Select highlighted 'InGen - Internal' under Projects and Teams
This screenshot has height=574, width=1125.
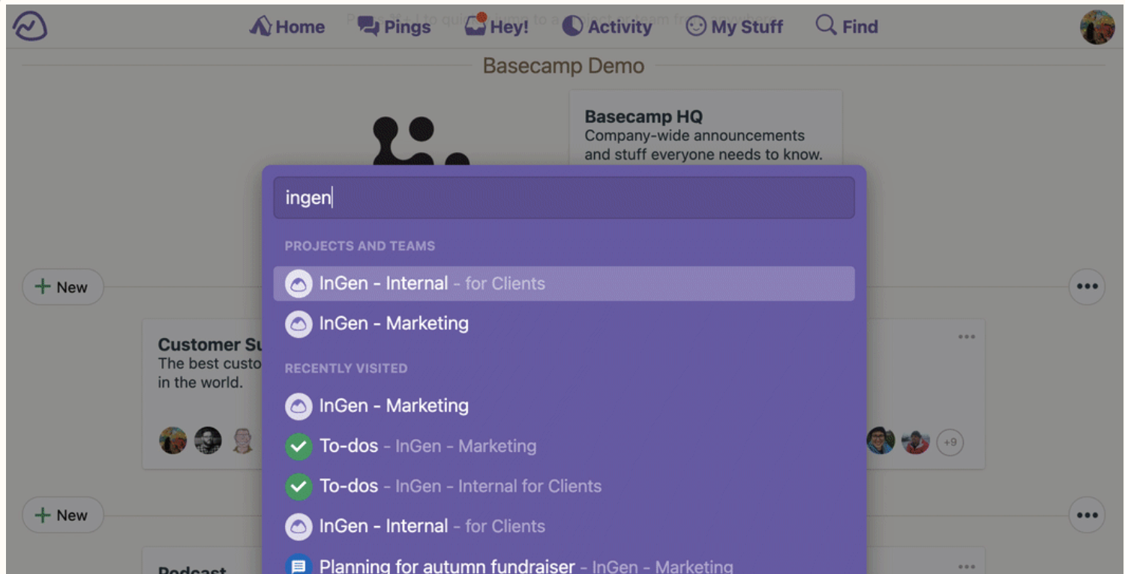564,283
